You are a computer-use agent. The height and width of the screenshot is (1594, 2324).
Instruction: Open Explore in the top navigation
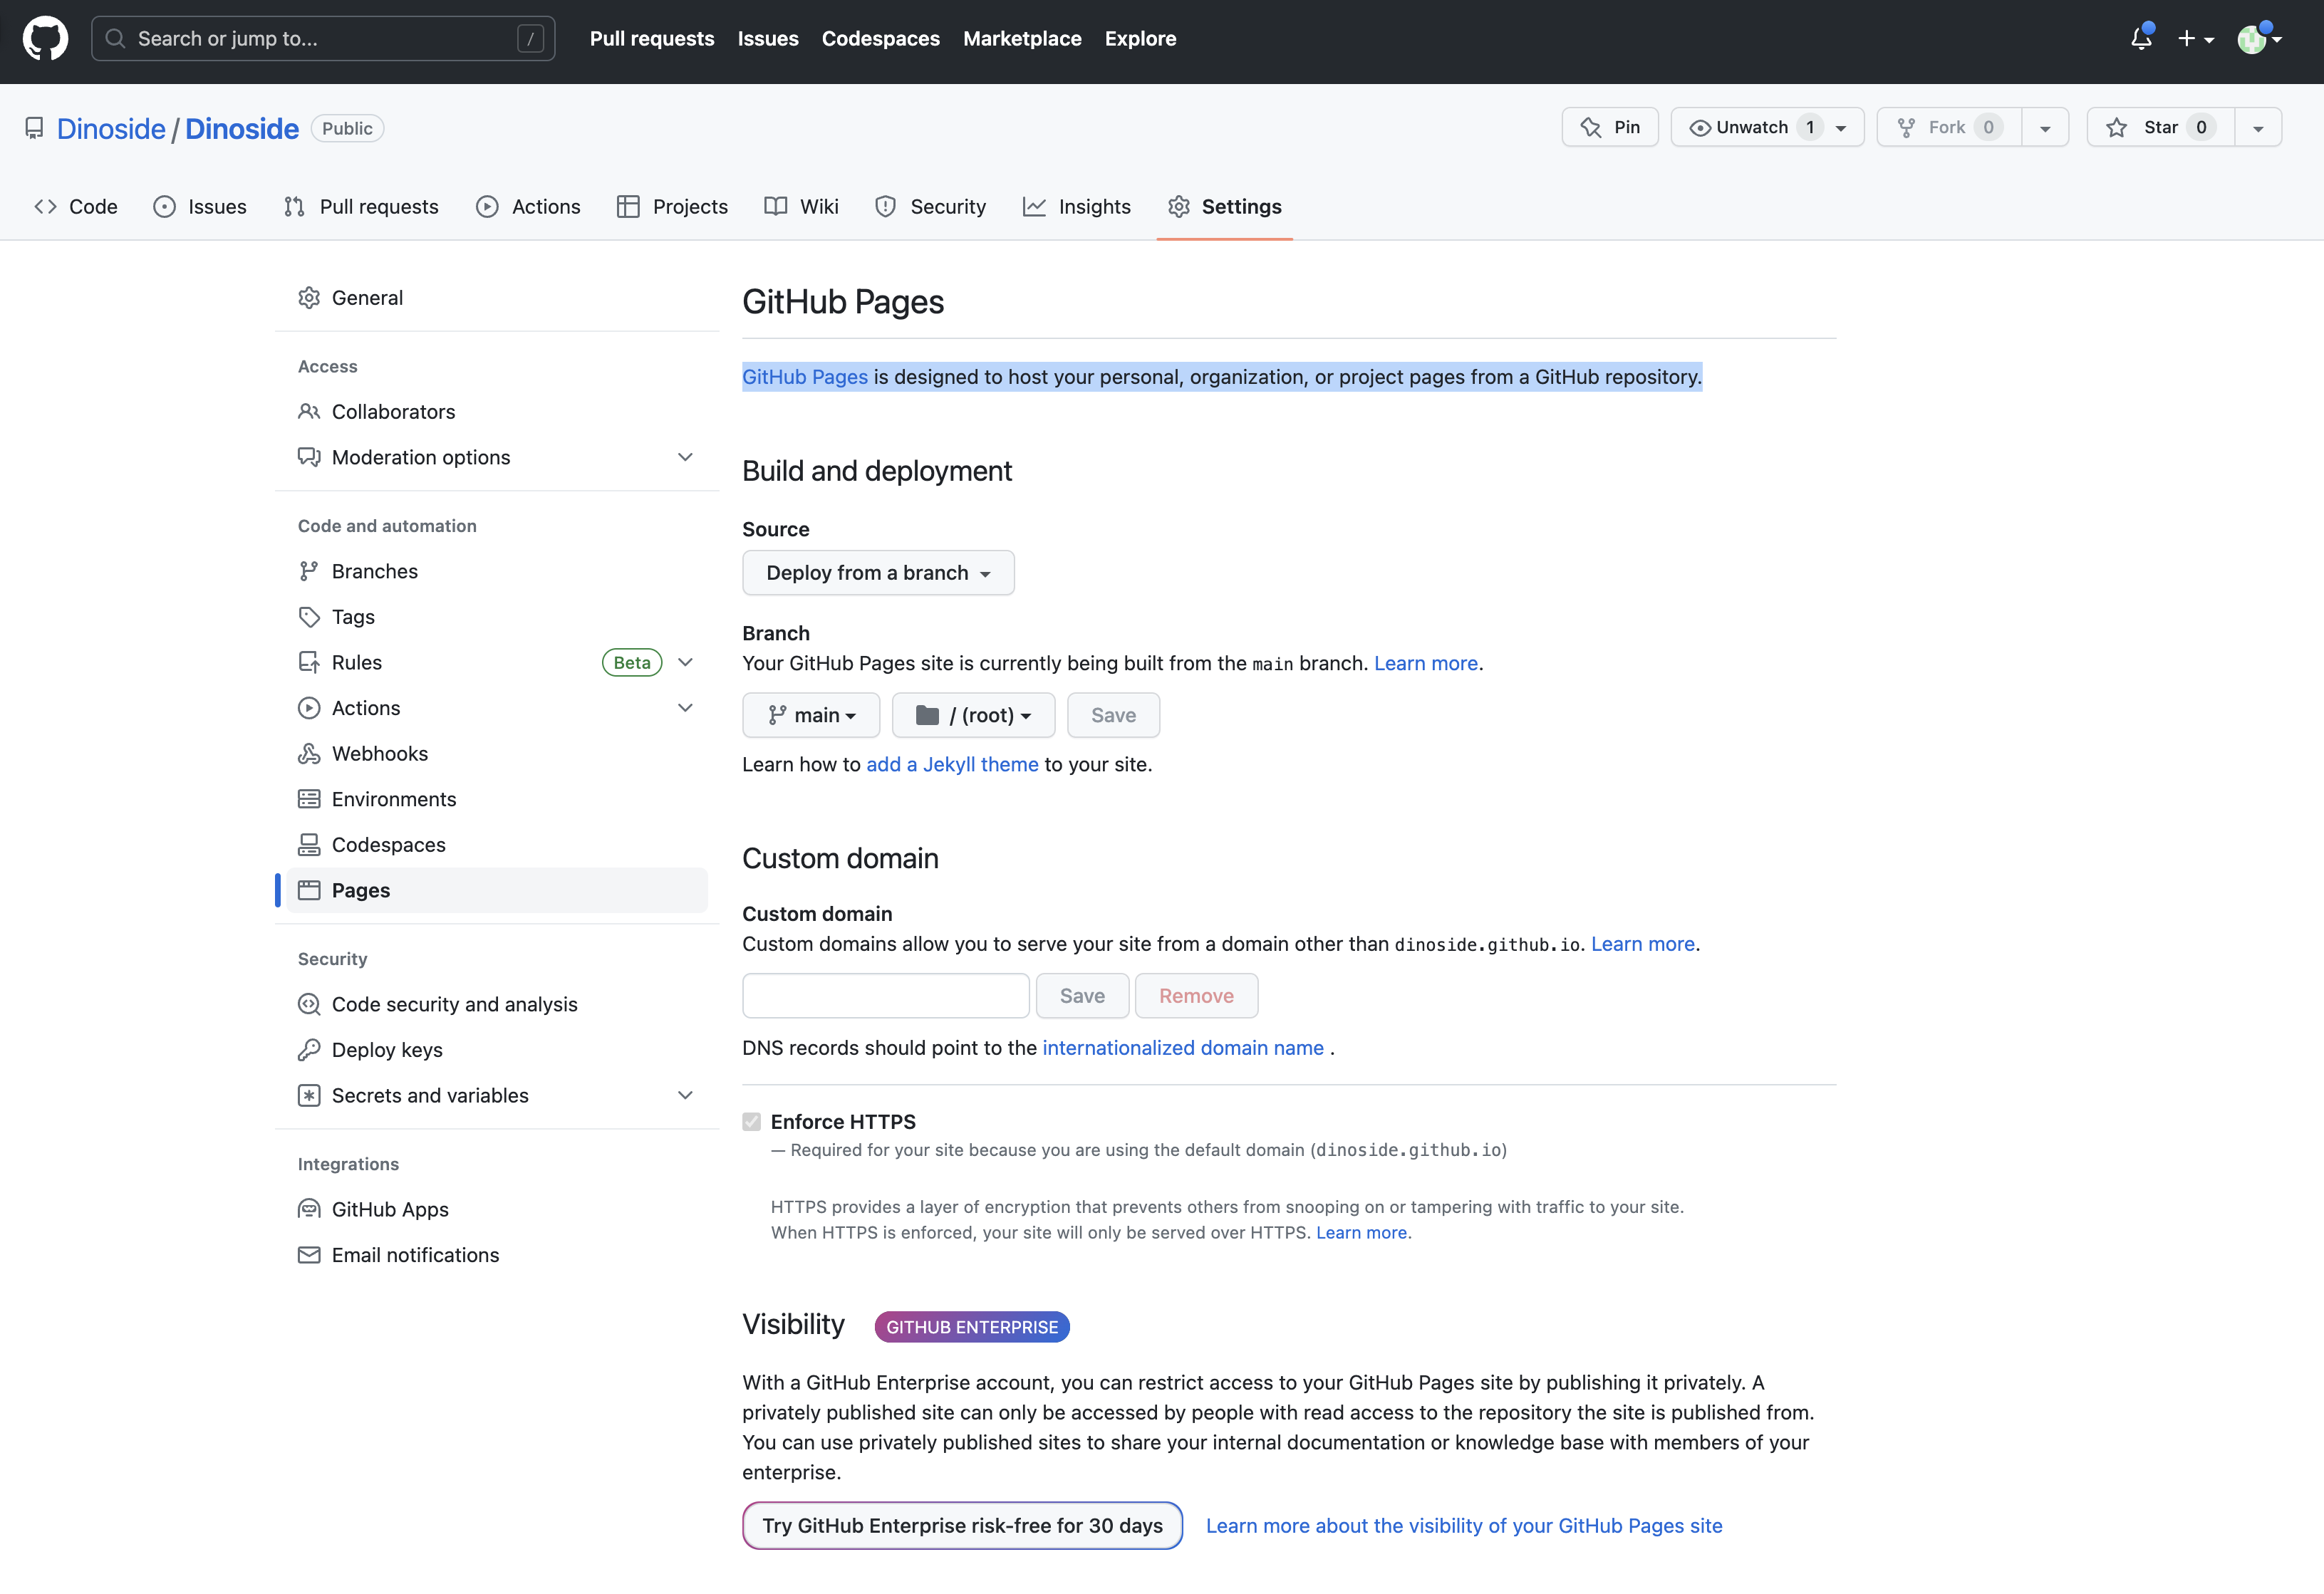point(1140,39)
